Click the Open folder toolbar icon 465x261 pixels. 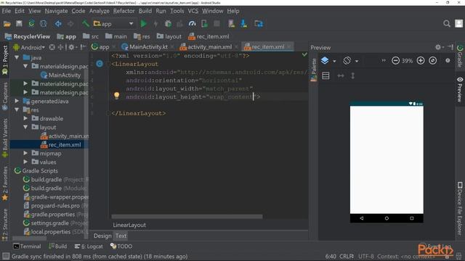click(x=7, y=24)
